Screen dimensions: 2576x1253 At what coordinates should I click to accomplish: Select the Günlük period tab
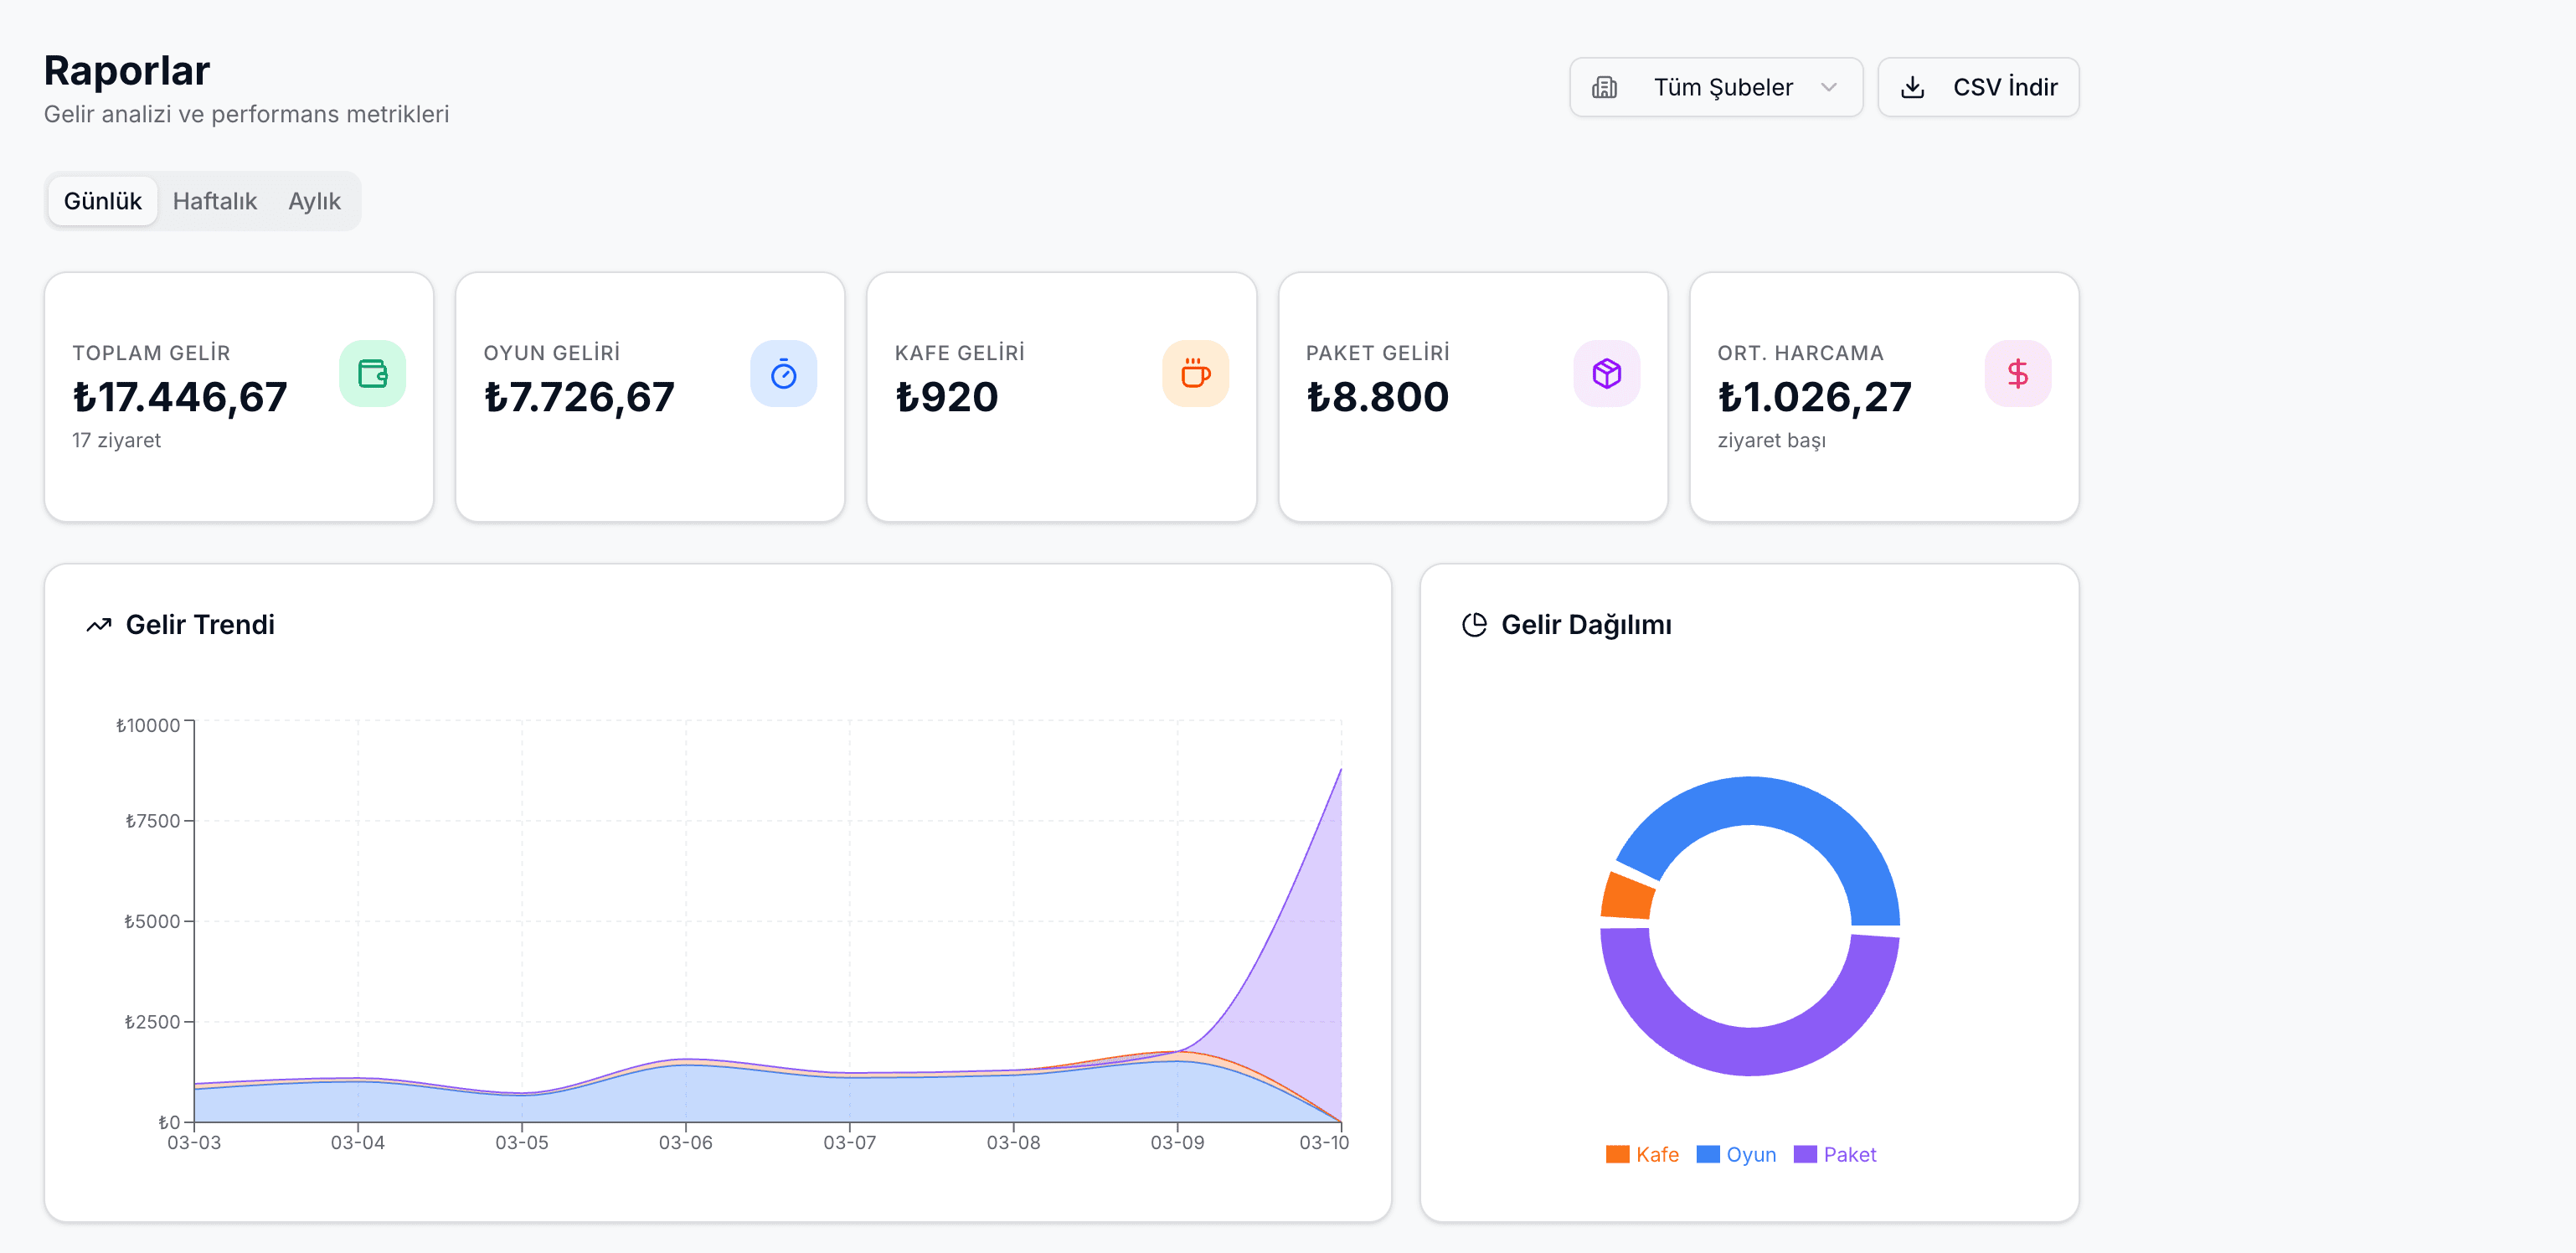[102, 201]
